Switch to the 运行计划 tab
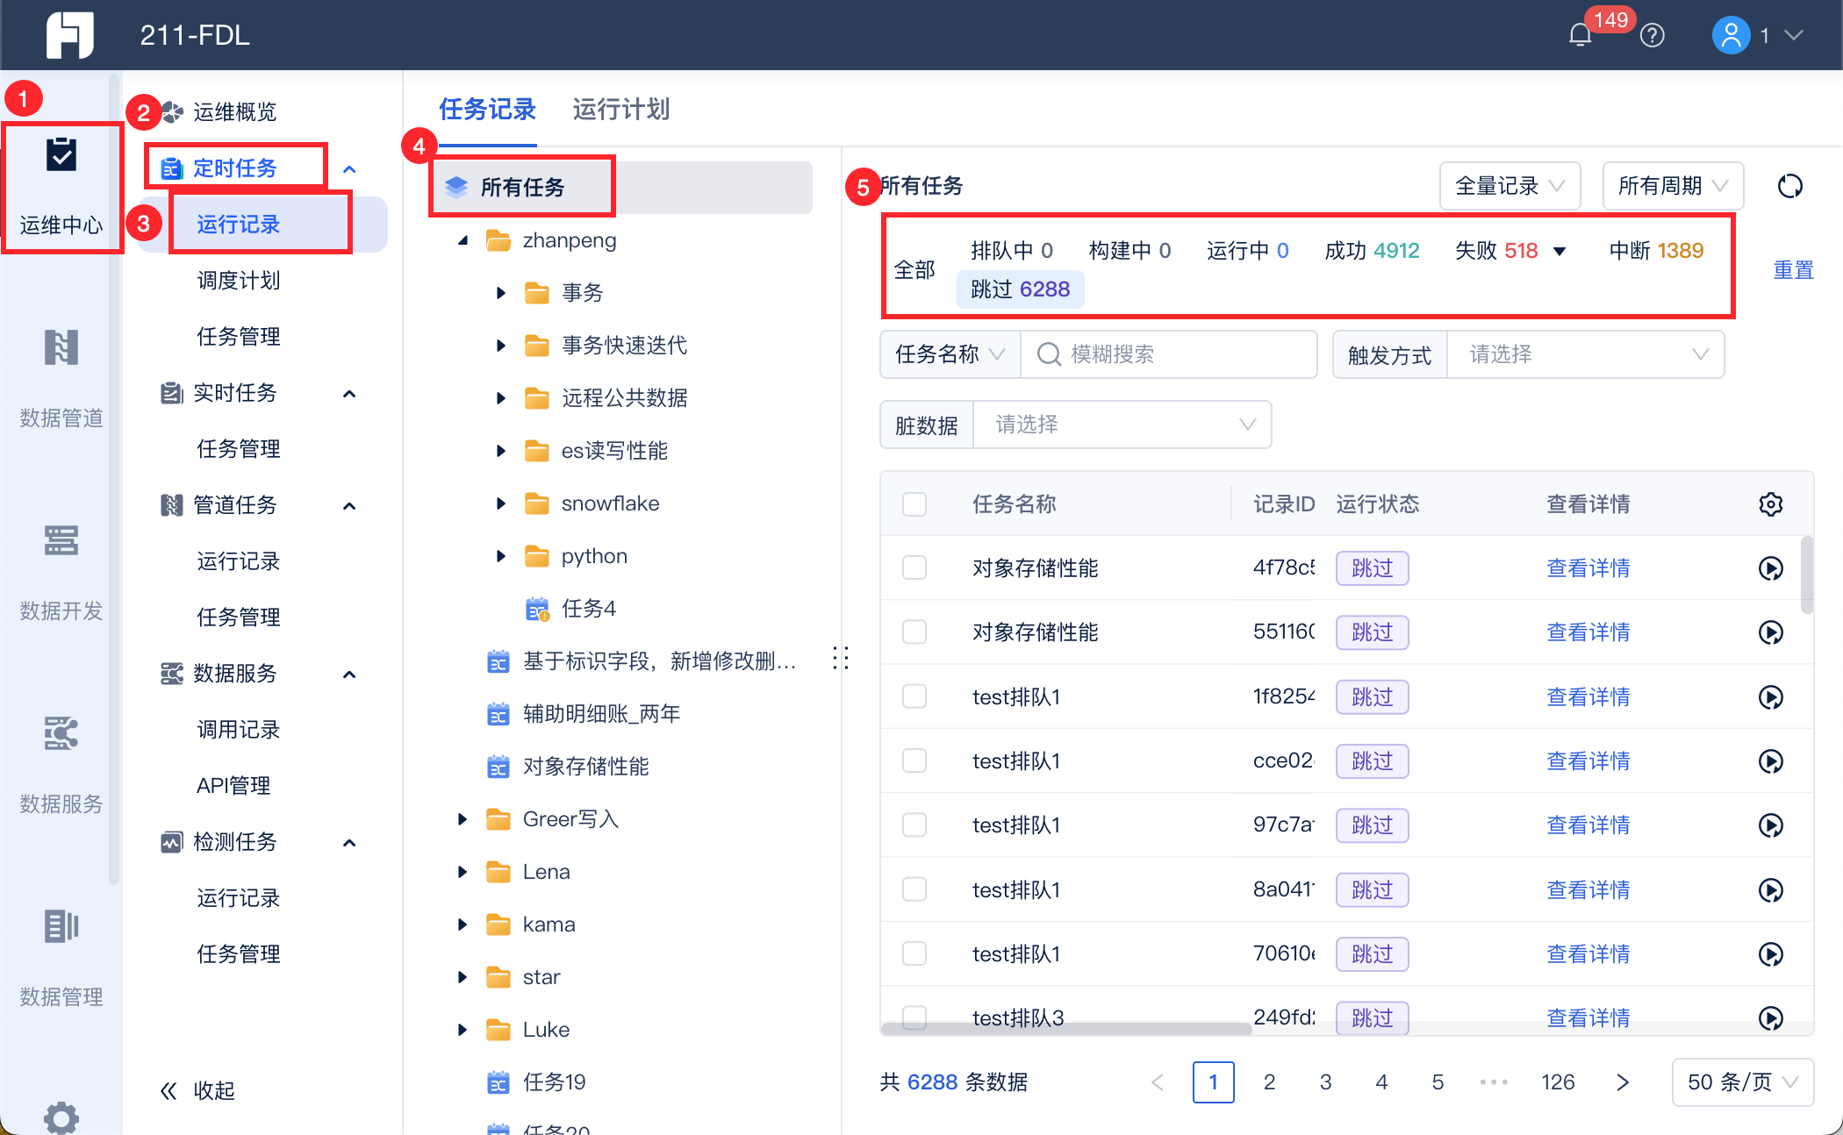Viewport: 1843px width, 1135px height. [620, 110]
